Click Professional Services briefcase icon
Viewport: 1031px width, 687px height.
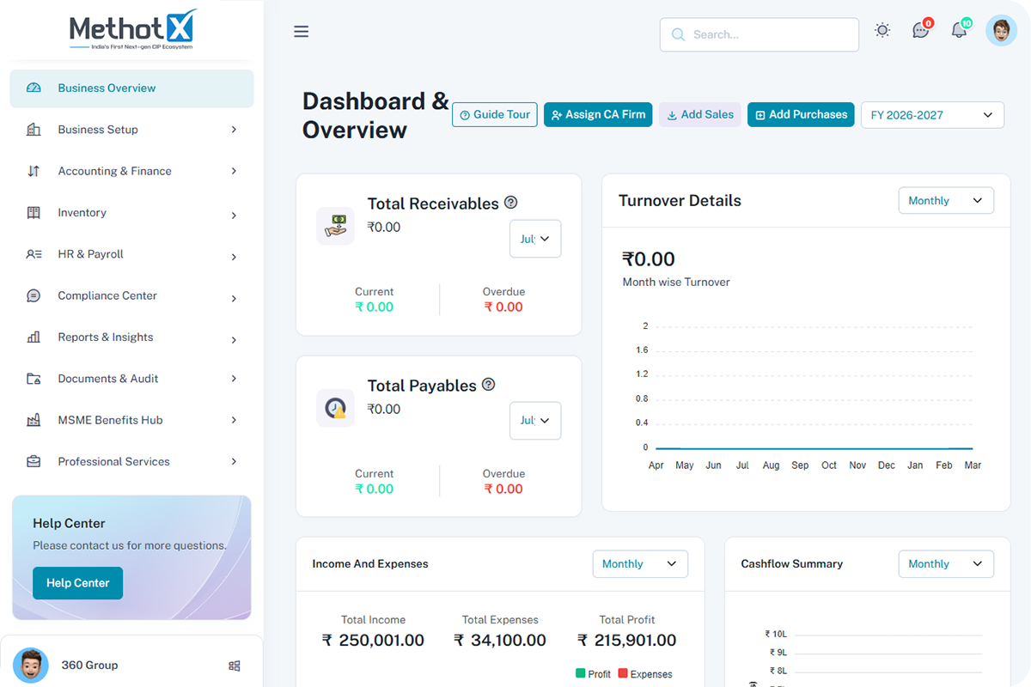(x=34, y=461)
